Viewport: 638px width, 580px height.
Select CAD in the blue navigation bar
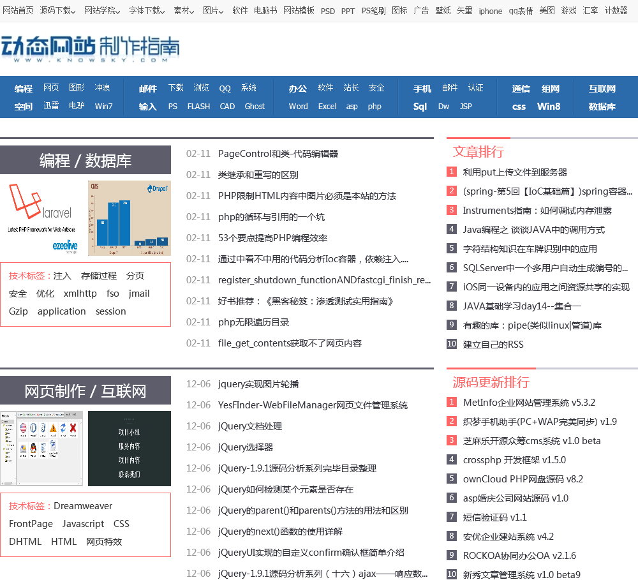point(227,106)
